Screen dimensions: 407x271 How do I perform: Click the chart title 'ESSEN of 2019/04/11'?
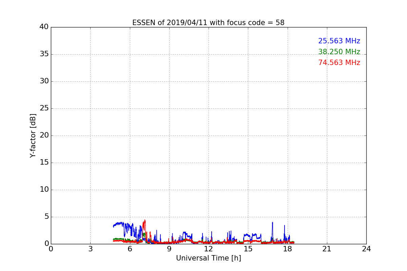point(208,23)
